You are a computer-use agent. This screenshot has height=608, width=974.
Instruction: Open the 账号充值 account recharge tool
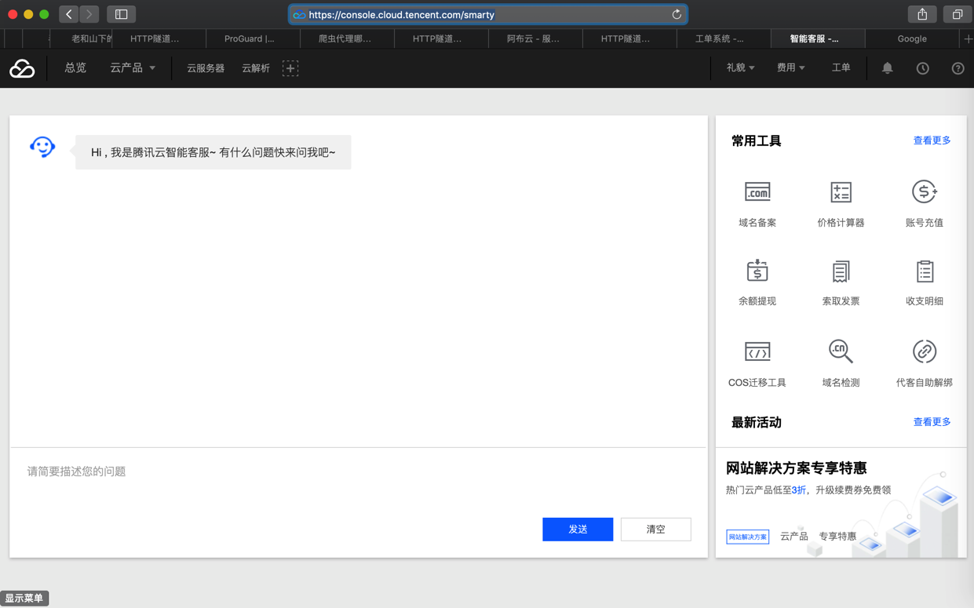pyautogui.click(x=924, y=204)
